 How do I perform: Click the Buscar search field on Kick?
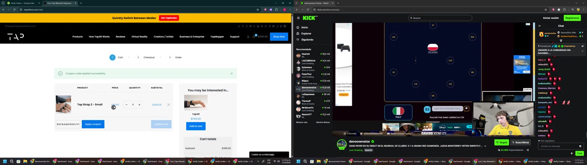pos(440,18)
